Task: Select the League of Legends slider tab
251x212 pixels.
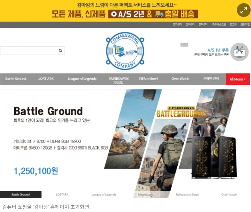Action: (104, 195)
